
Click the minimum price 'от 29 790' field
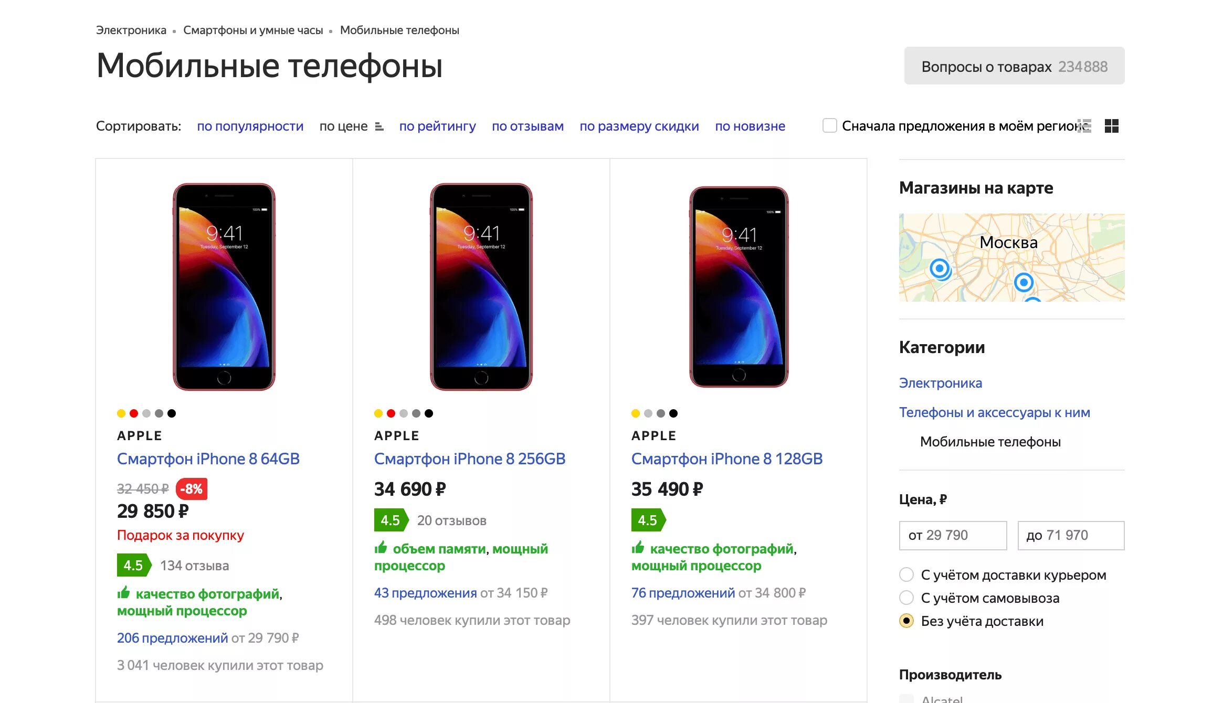(x=953, y=535)
